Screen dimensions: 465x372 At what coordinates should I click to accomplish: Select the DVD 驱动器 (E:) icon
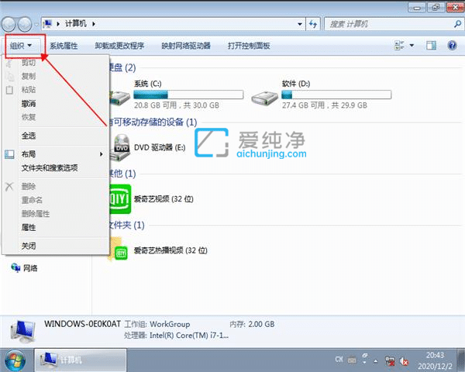coord(120,147)
